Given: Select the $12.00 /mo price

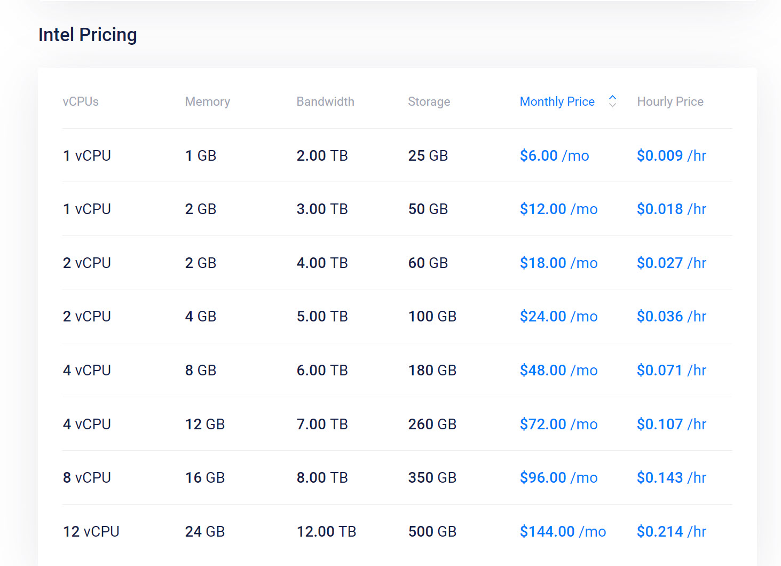Looking at the screenshot, I should (x=558, y=209).
